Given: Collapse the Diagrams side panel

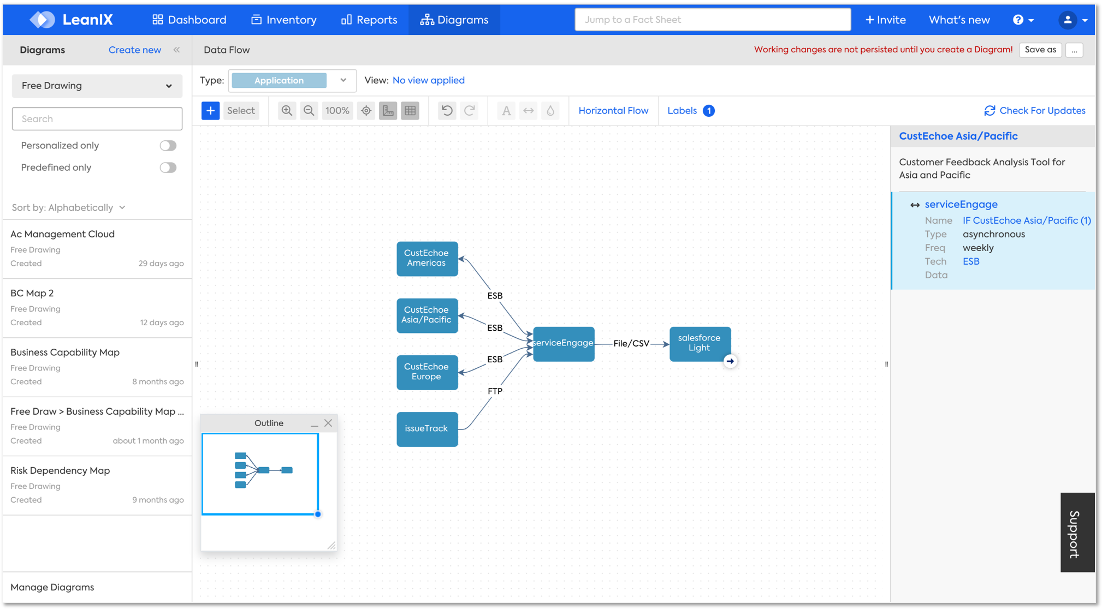Looking at the screenshot, I should point(177,50).
